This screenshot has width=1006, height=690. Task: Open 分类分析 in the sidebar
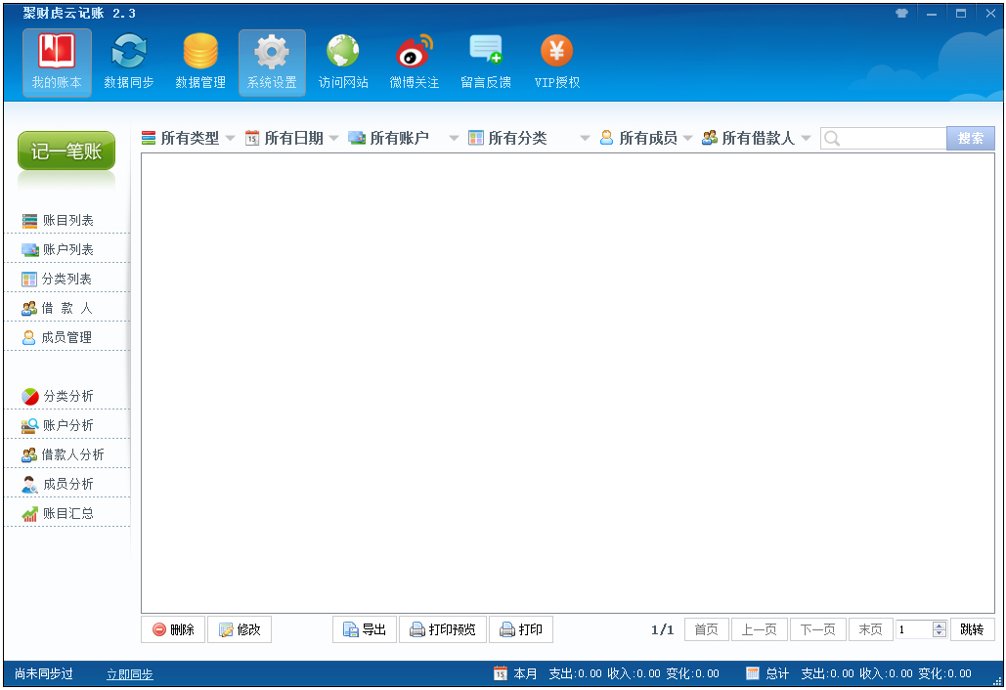point(67,397)
